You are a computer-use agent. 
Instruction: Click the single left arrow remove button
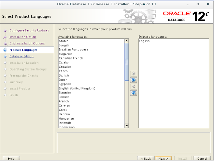134,87
